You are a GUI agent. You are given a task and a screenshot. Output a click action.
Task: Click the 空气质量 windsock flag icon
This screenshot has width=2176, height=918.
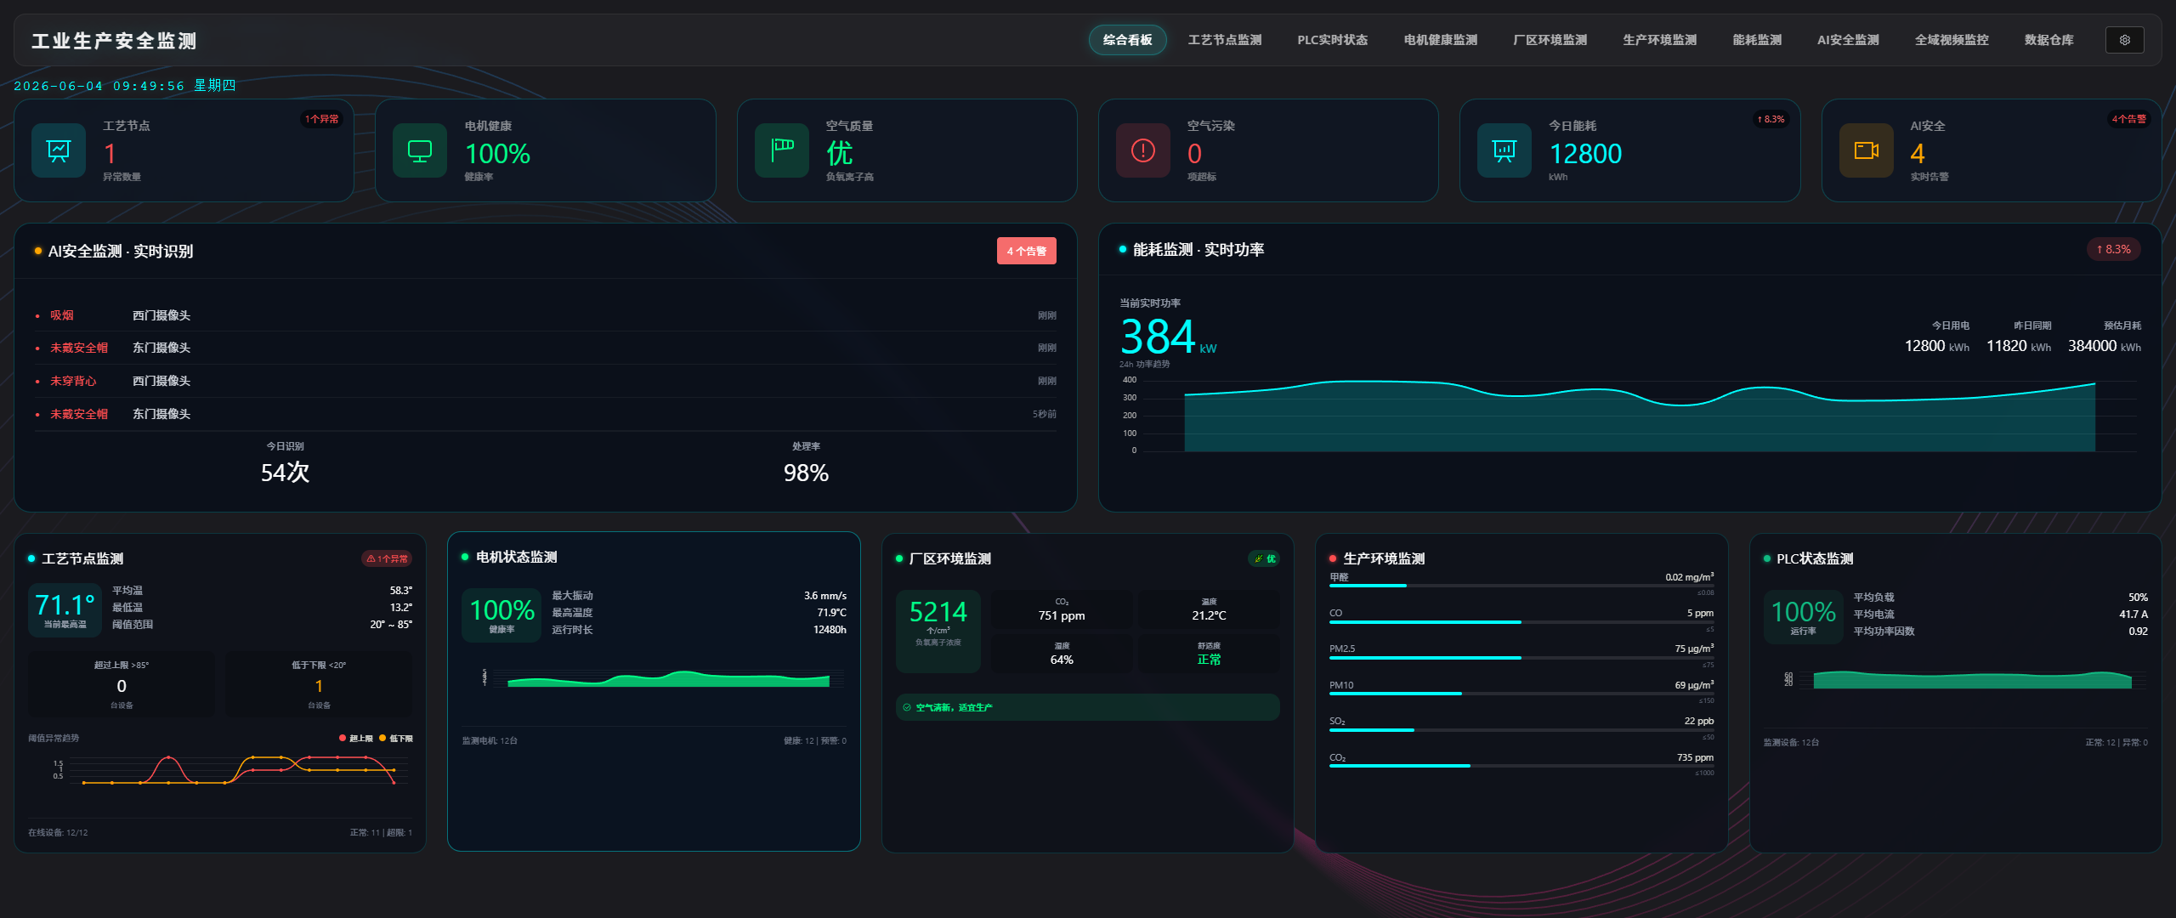coord(782,150)
